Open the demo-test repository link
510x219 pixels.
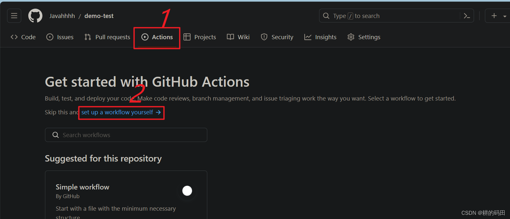click(99, 16)
